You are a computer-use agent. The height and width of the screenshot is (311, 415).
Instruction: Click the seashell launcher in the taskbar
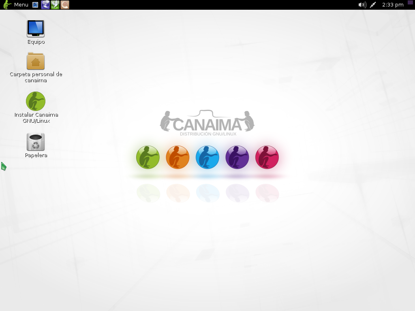tap(64, 5)
